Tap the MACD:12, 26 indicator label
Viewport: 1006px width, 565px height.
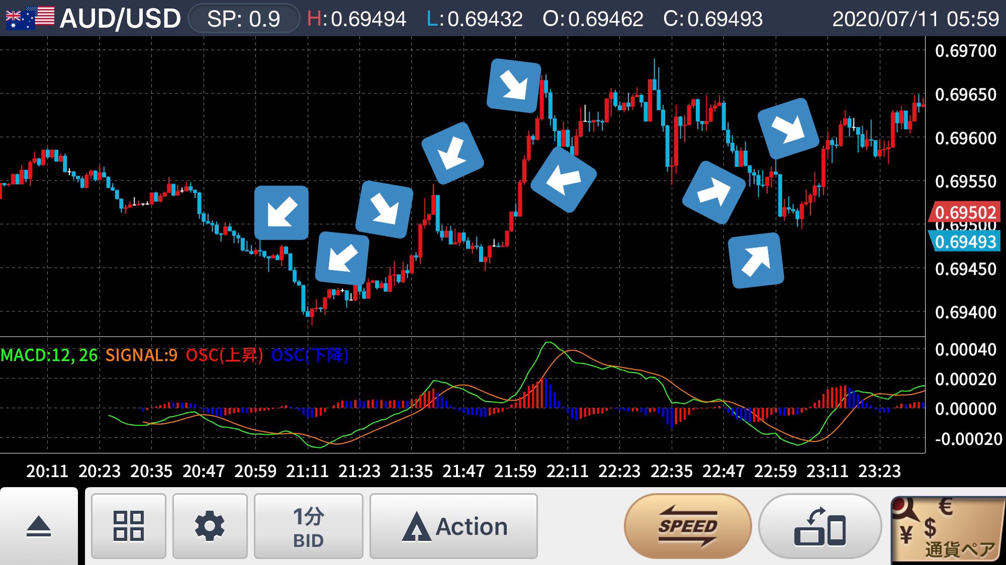(x=49, y=355)
